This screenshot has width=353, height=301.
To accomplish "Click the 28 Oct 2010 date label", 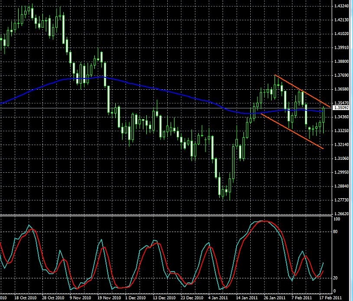I will (x=53, y=298).
